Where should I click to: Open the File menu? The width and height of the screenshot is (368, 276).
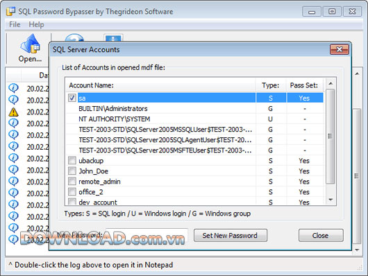(15, 24)
